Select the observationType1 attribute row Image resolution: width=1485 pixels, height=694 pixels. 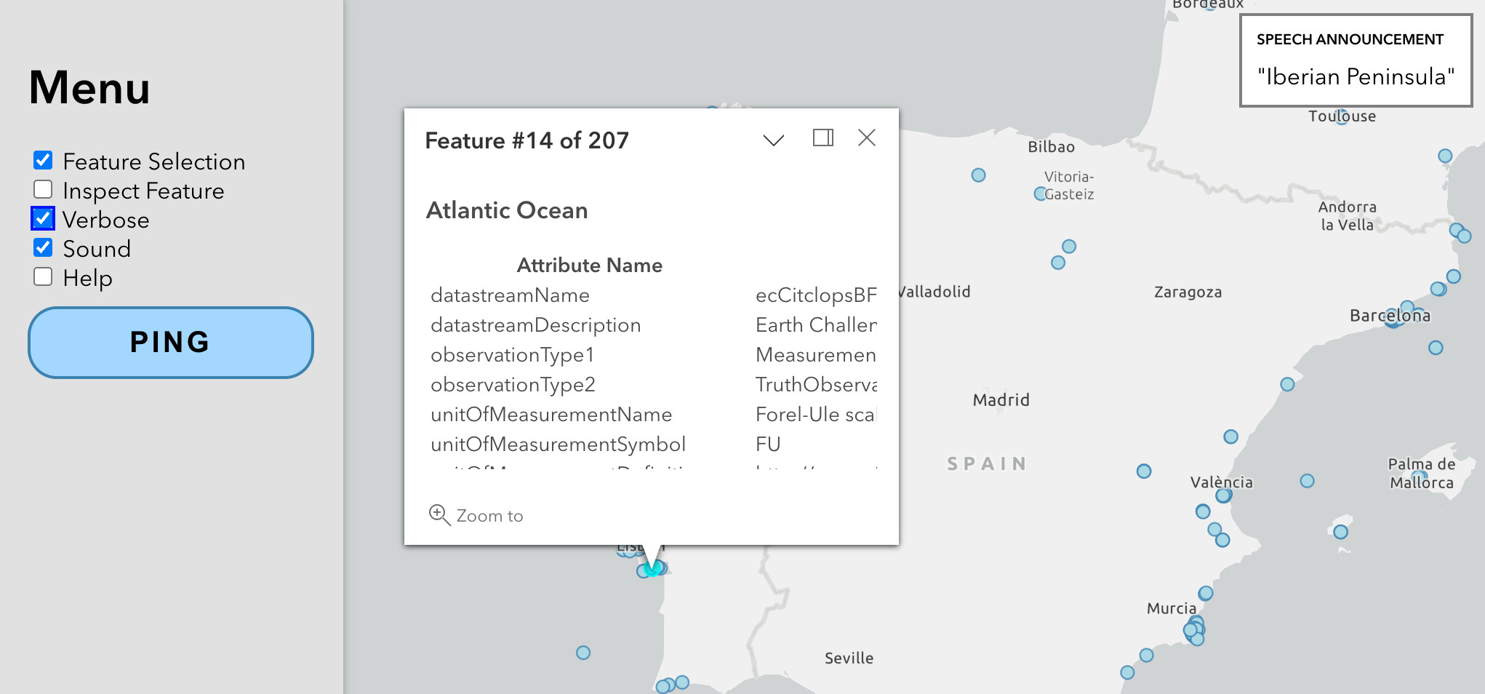click(653, 355)
